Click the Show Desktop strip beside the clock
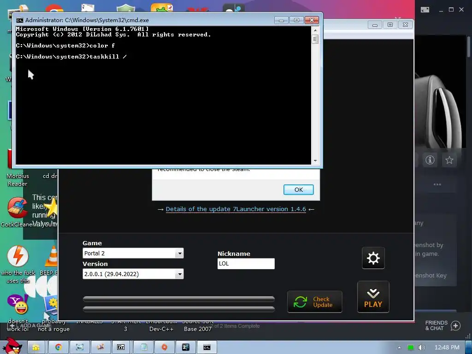 [469, 348]
